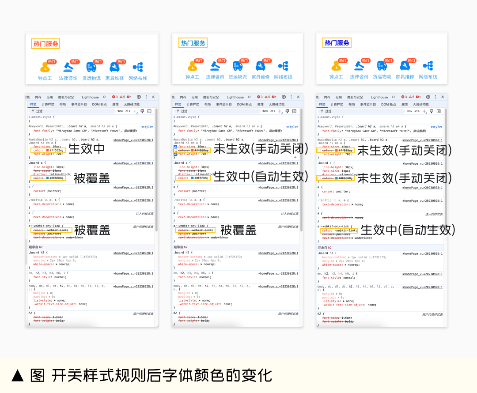Click the 货运物流 truck icon in right preview

pyautogui.click(x=382, y=66)
